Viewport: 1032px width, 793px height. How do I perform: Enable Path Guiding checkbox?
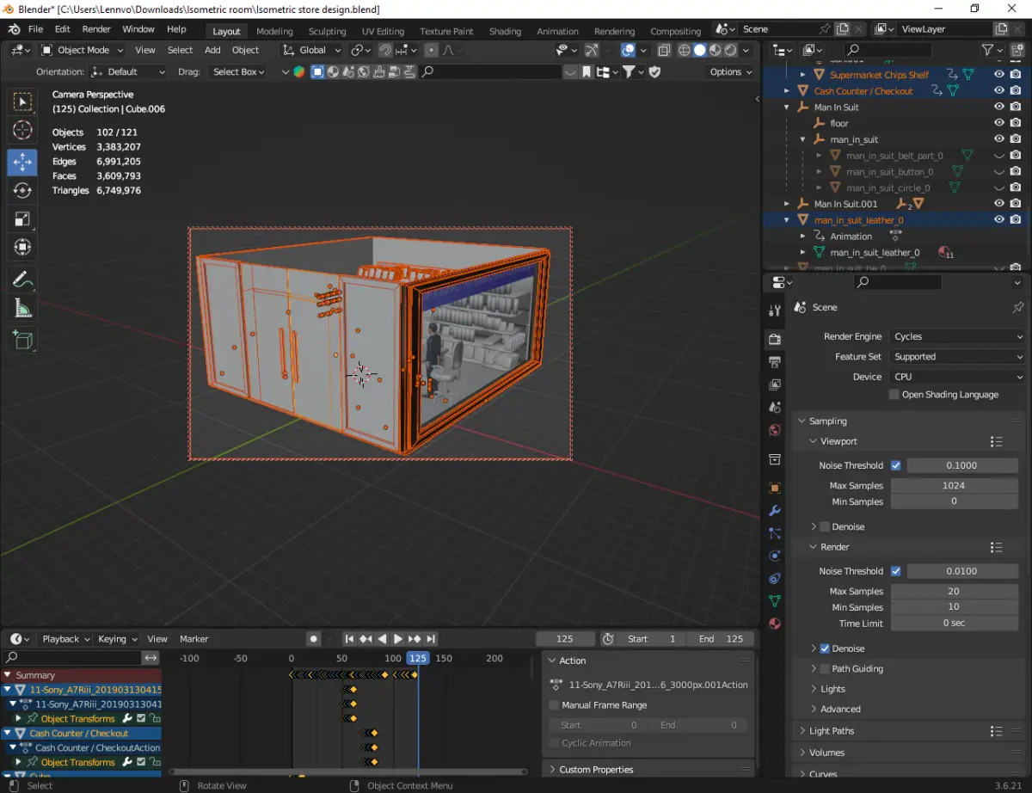(825, 669)
